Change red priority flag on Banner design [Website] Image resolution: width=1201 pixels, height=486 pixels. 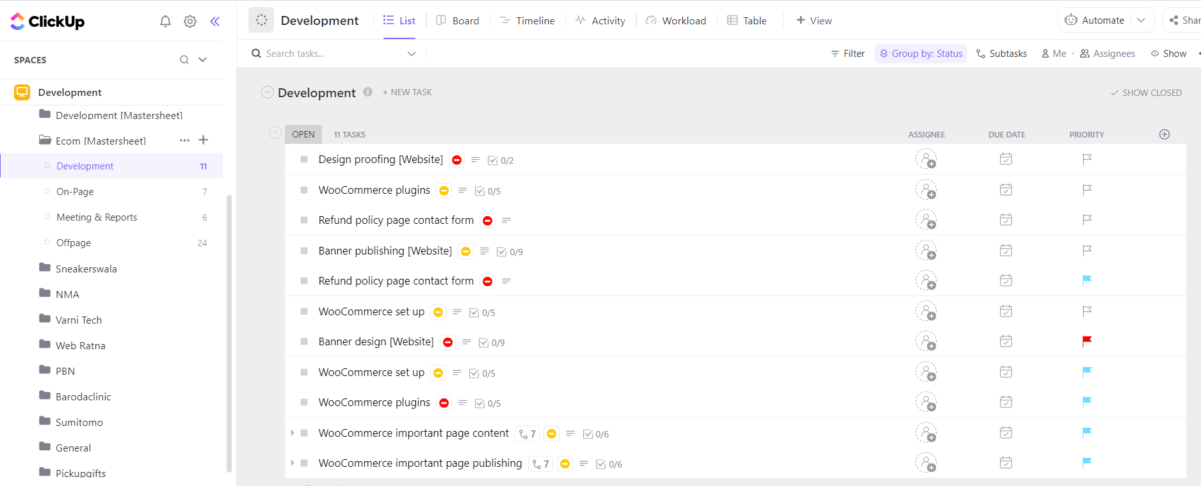click(x=1087, y=341)
